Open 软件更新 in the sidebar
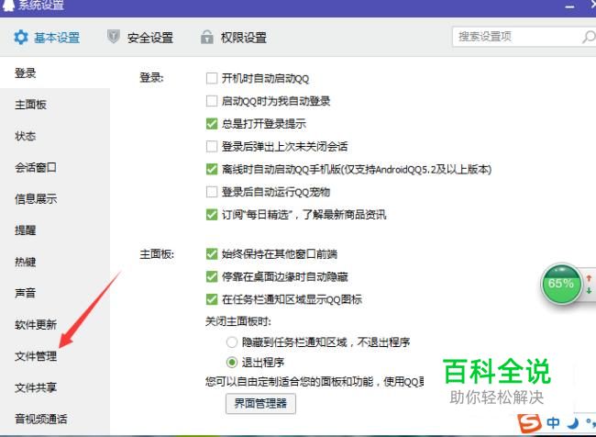 36,325
